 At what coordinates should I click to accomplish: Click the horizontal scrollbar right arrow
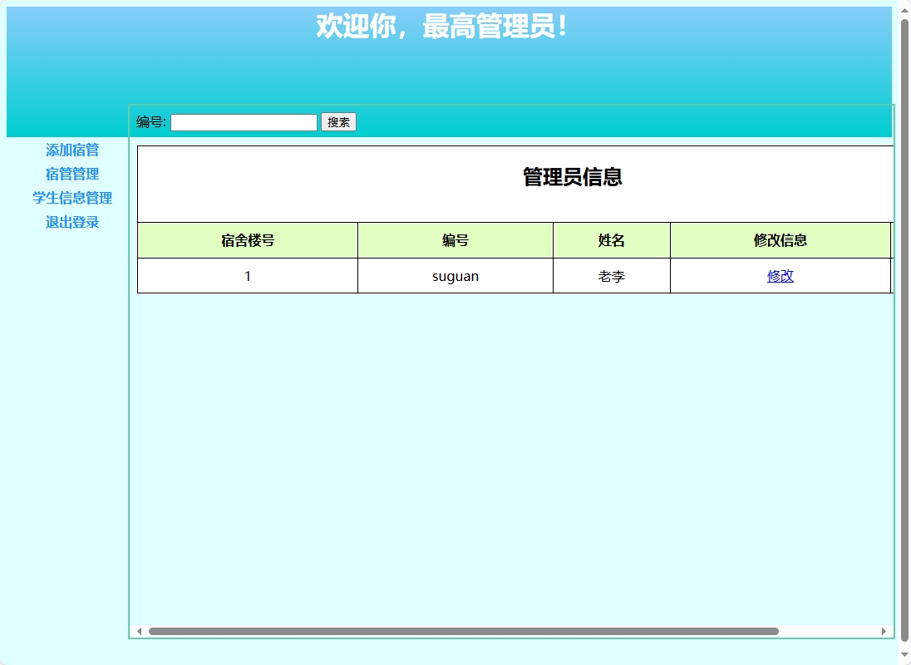point(885,629)
